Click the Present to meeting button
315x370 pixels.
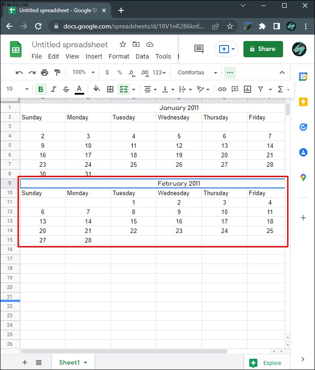[x=226, y=49]
